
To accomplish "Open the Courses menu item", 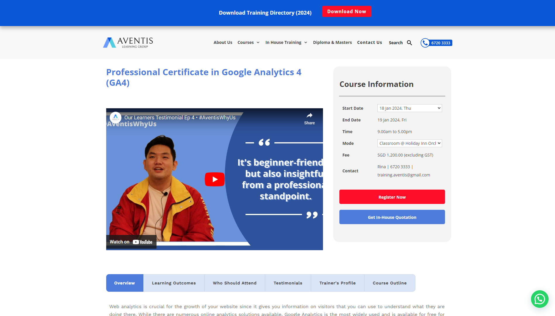I will [x=245, y=42].
